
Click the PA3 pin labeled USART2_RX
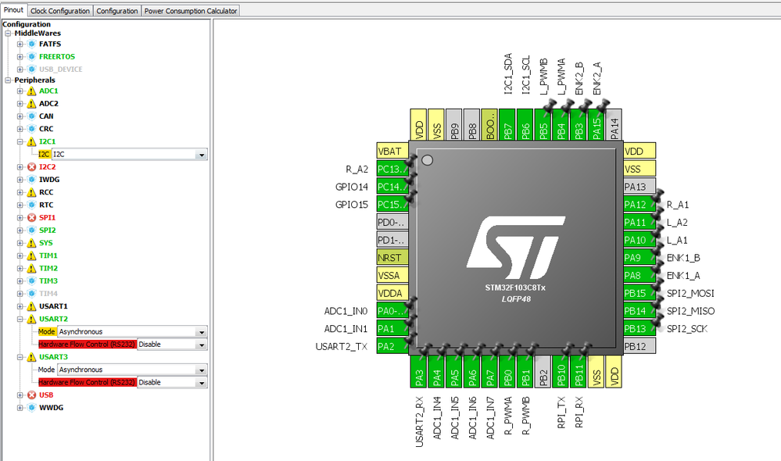418,371
